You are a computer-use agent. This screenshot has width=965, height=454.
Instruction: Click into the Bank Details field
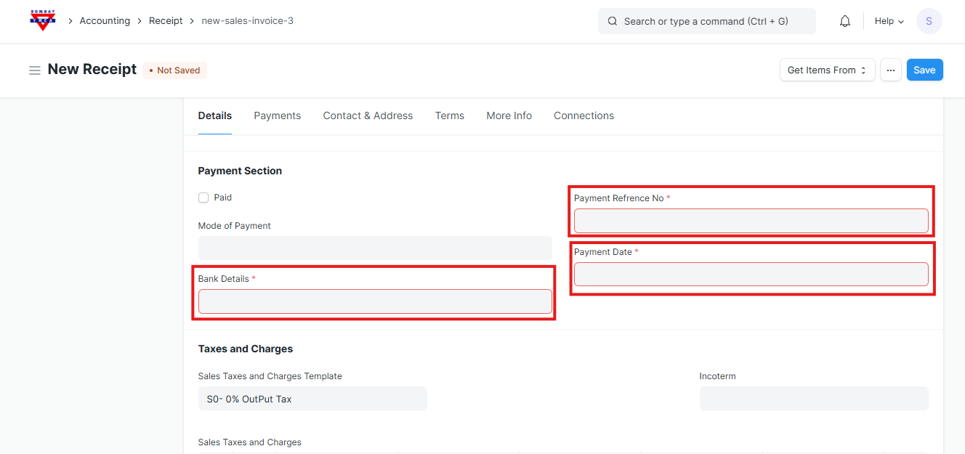tap(375, 301)
